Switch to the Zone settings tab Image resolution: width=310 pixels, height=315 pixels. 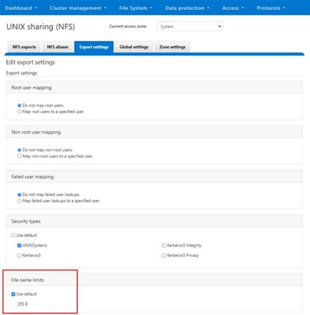pos(172,47)
